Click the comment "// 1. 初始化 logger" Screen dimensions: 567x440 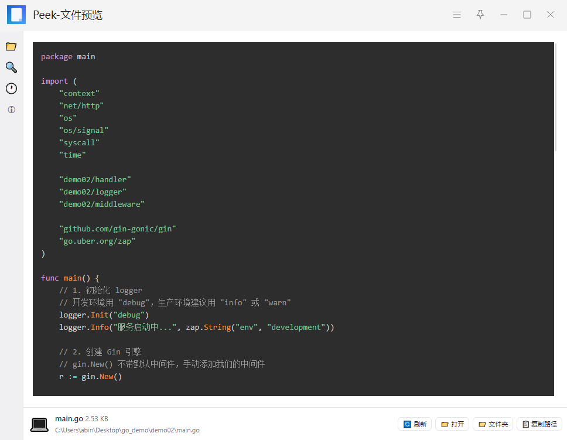coord(101,290)
